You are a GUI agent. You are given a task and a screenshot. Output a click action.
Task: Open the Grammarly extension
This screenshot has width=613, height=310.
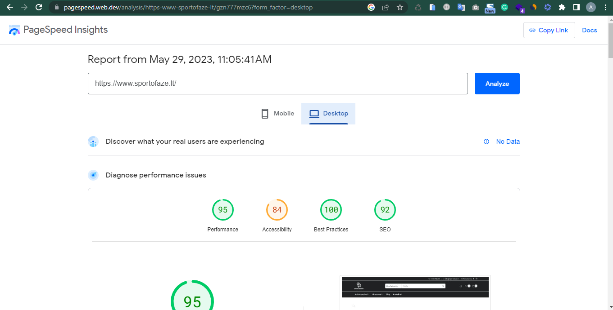click(504, 7)
